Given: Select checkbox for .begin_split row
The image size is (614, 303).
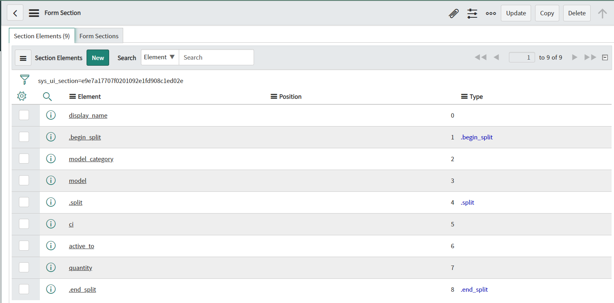Looking at the screenshot, I should (x=24, y=137).
